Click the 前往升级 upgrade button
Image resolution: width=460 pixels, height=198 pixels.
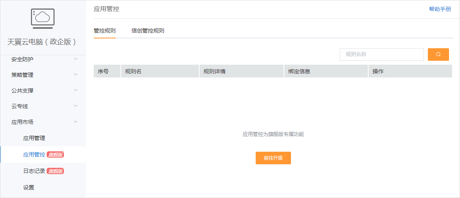(273, 158)
